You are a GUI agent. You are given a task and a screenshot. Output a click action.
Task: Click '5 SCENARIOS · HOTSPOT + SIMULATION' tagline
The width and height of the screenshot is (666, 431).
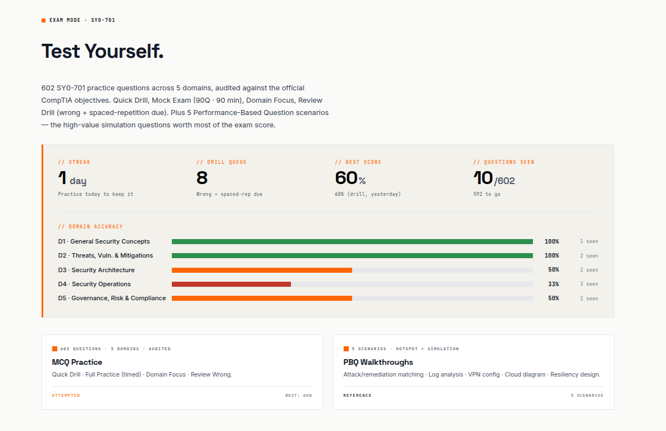tap(405, 349)
